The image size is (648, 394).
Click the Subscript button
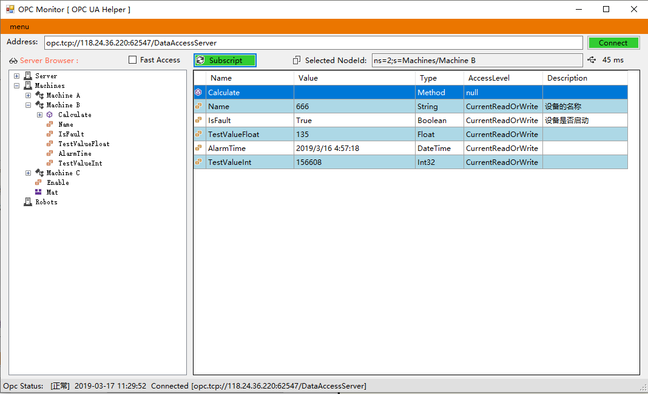pyautogui.click(x=225, y=60)
